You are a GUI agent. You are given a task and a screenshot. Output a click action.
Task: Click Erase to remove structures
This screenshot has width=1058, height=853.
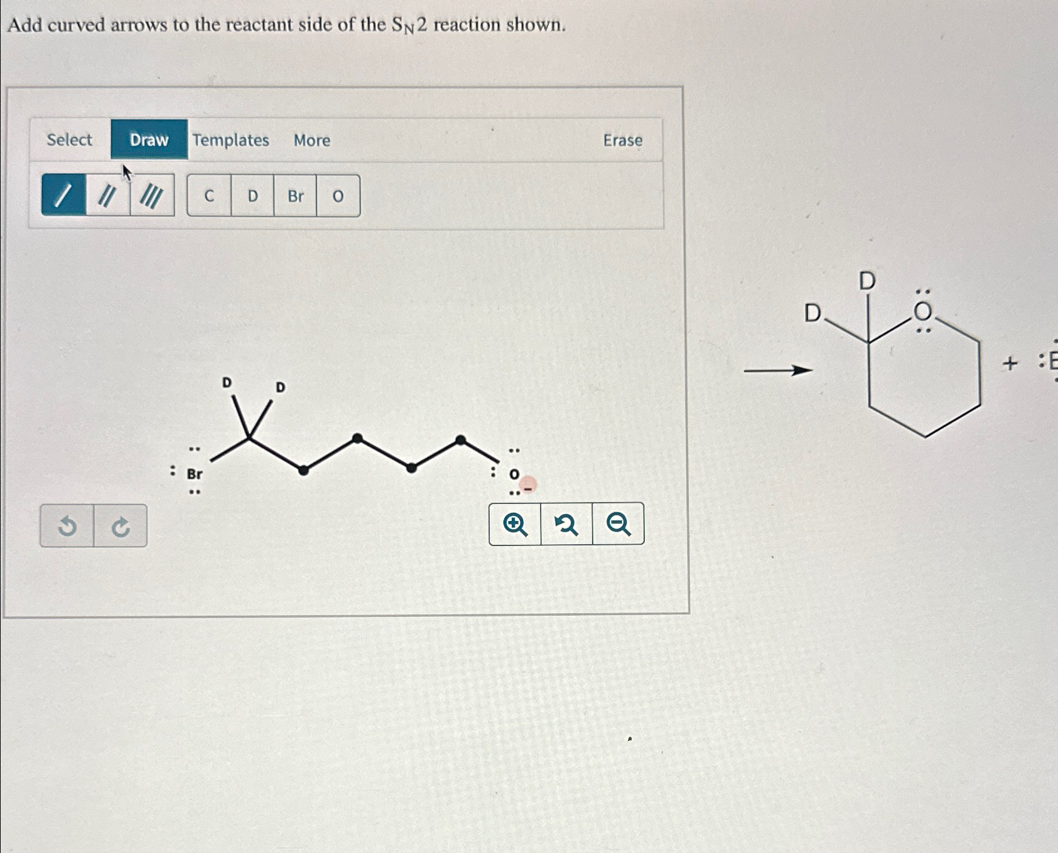point(623,141)
